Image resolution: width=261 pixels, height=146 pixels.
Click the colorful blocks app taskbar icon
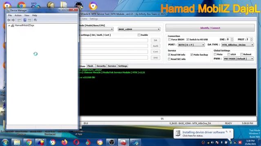click(41, 142)
